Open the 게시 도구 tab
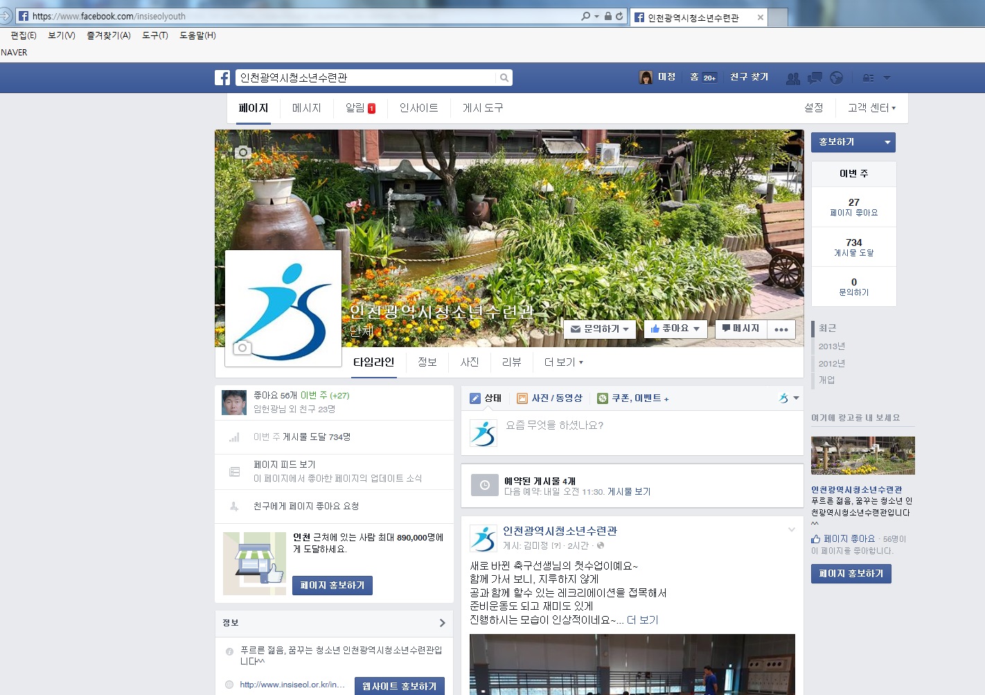Image resolution: width=985 pixels, height=695 pixels. pyautogui.click(x=483, y=108)
